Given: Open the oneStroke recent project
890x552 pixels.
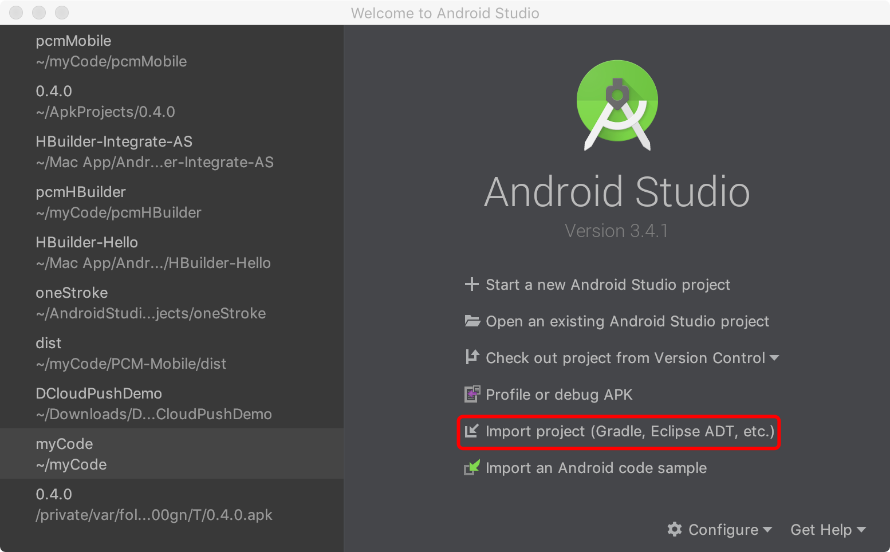Looking at the screenshot, I should tap(172, 302).
